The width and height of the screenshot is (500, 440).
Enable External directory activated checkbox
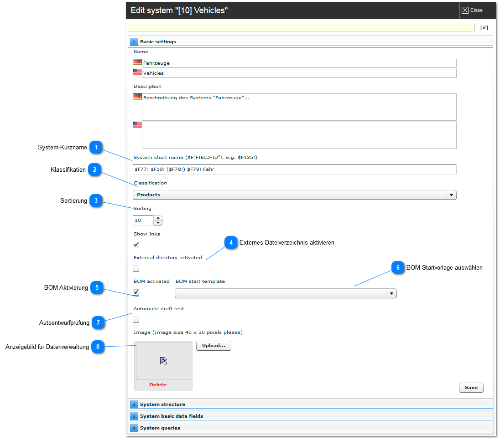(x=136, y=269)
